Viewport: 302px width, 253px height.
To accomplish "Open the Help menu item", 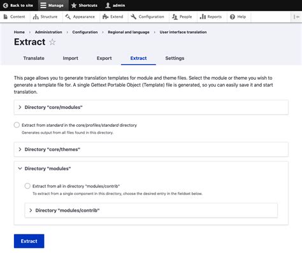I will [238, 17].
